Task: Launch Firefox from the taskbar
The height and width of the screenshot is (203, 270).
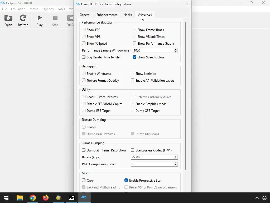Action: pos(45,198)
